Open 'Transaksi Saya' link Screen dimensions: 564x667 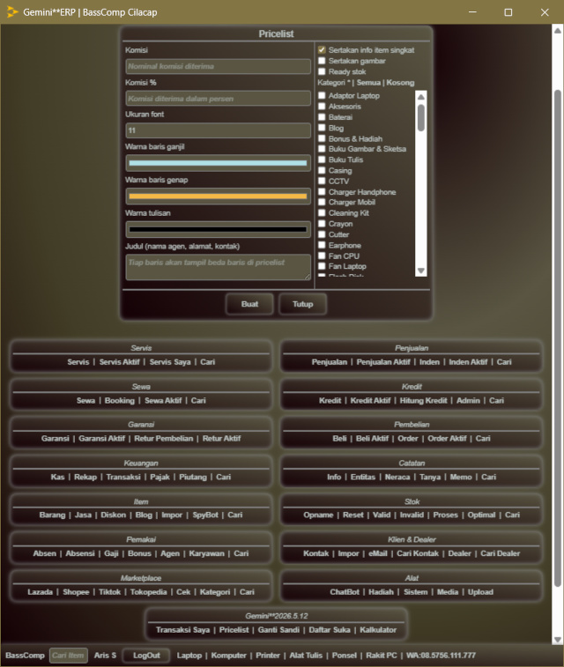pos(183,630)
